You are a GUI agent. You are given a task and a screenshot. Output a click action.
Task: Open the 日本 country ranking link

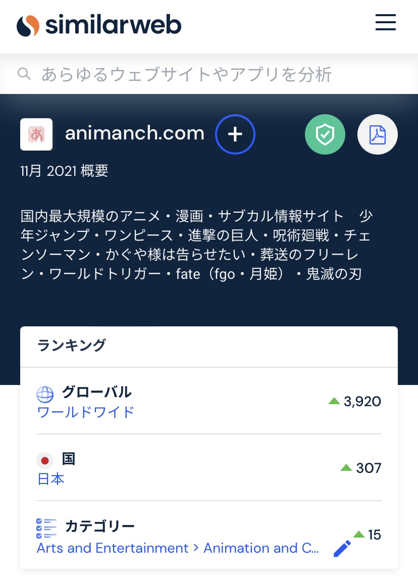(51, 479)
